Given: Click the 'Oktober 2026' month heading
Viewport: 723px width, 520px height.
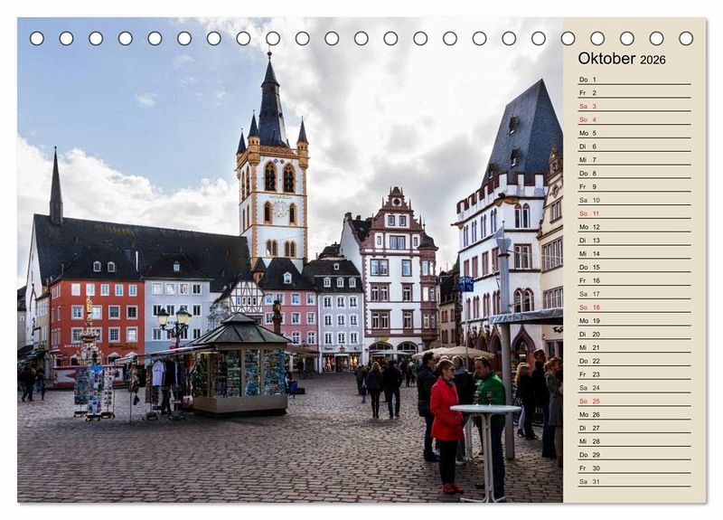Looking at the screenshot, I should pos(622,59).
